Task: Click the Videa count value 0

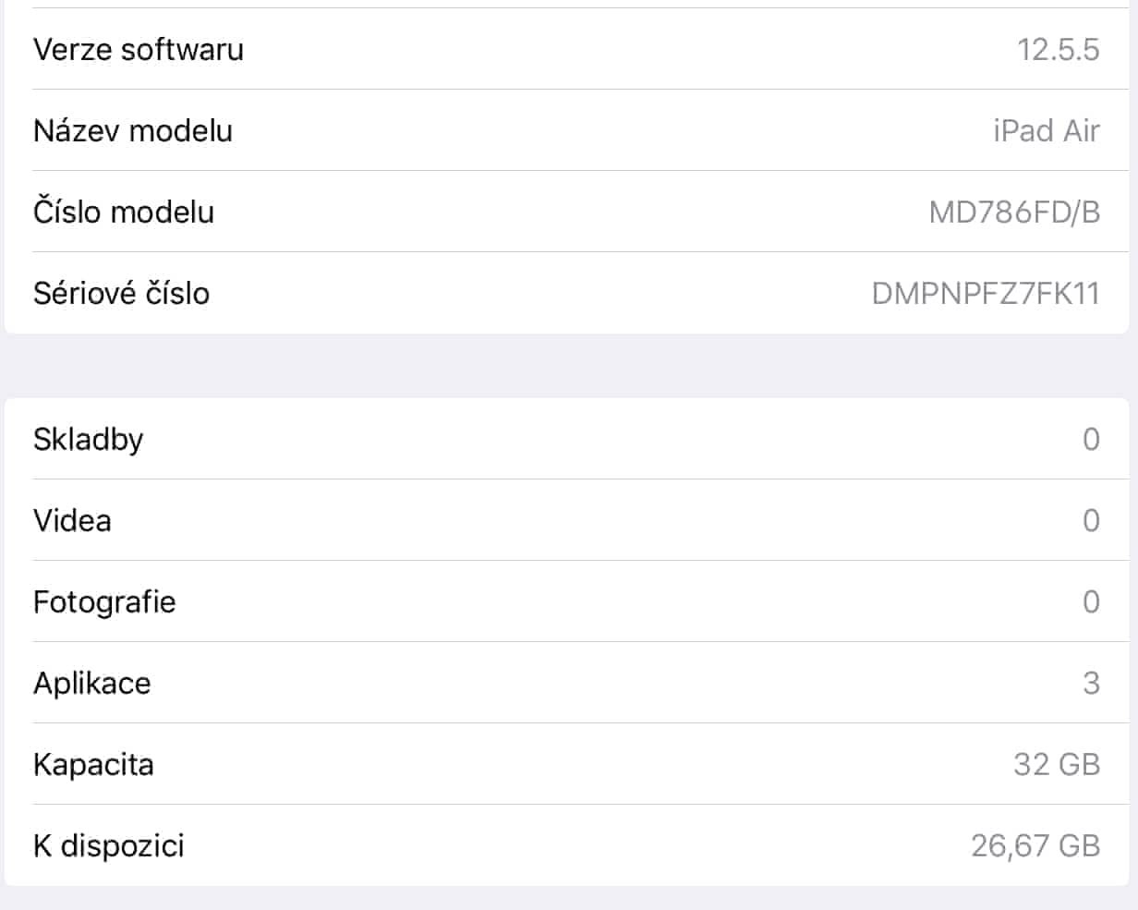Action: point(1091,520)
